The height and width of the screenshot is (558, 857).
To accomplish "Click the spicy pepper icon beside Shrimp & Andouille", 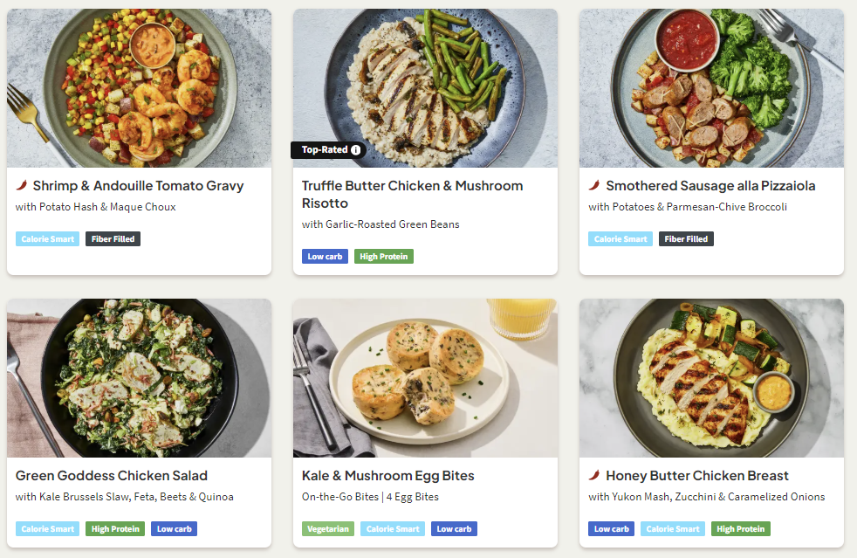I will coord(22,185).
